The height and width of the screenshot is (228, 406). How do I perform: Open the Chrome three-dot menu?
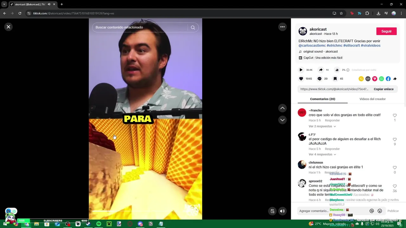[x=401, y=13]
